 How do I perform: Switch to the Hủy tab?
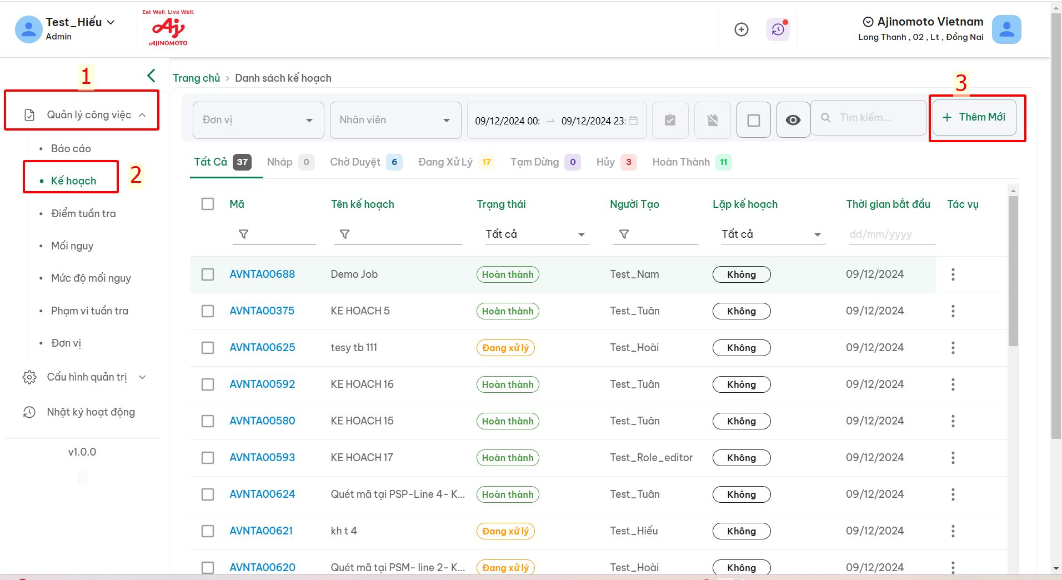click(x=616, y=162)
